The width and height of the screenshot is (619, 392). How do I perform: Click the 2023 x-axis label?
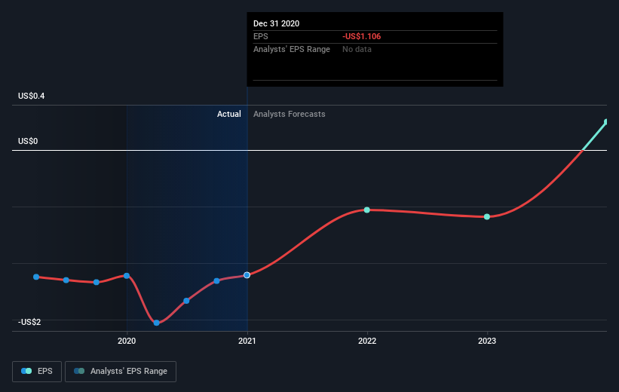tap(487, 341)
